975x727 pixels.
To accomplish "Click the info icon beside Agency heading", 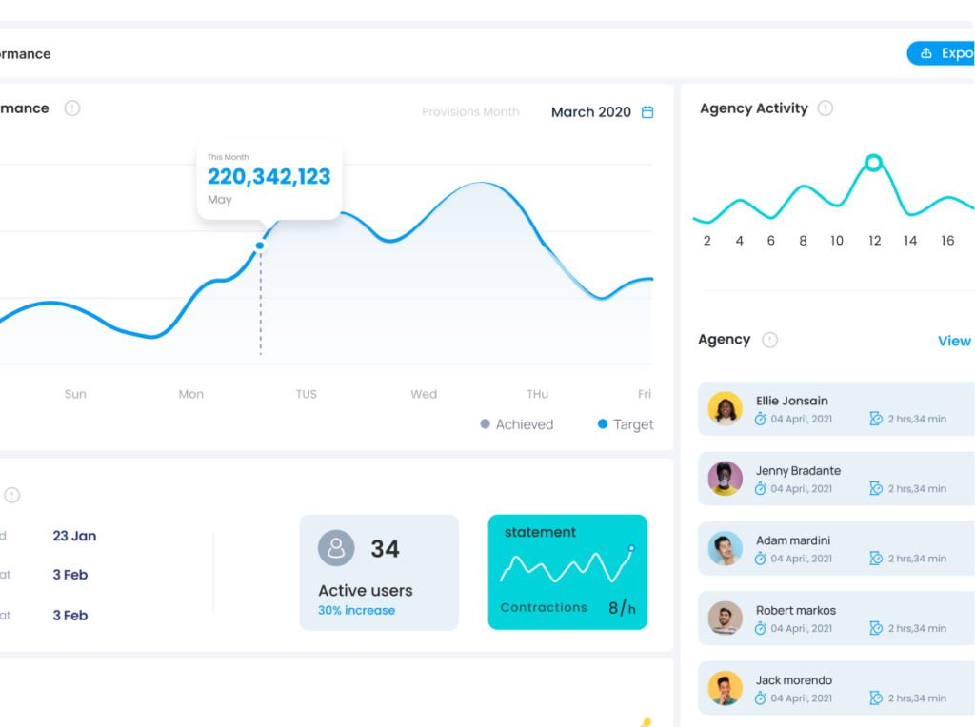I will 770,340.
